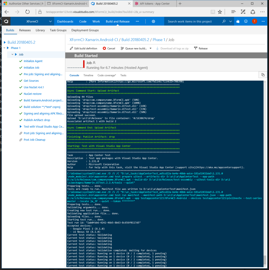This screenshot has height=270, width=269.
Task: Select Build 20180405.2 in the tree
Action: point(21,42)
